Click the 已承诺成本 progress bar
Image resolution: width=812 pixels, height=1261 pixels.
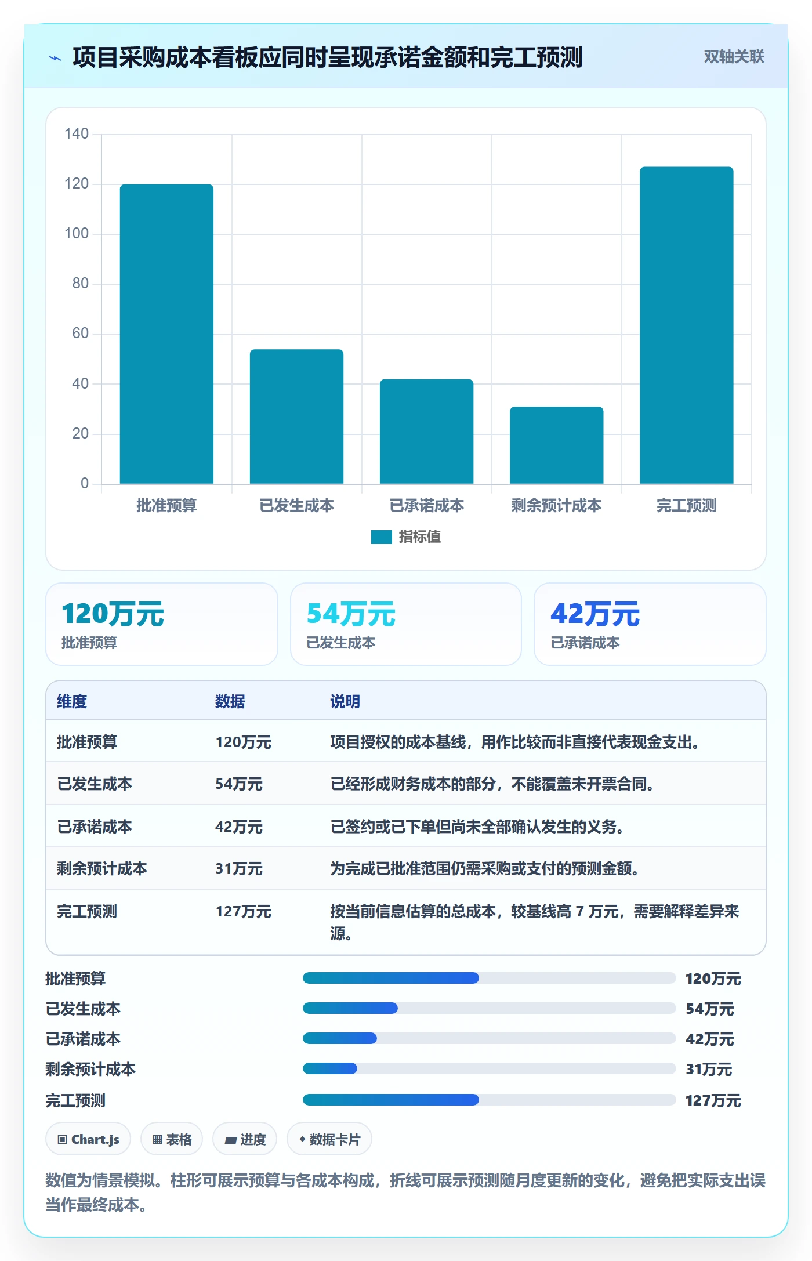pos(489,1038)
